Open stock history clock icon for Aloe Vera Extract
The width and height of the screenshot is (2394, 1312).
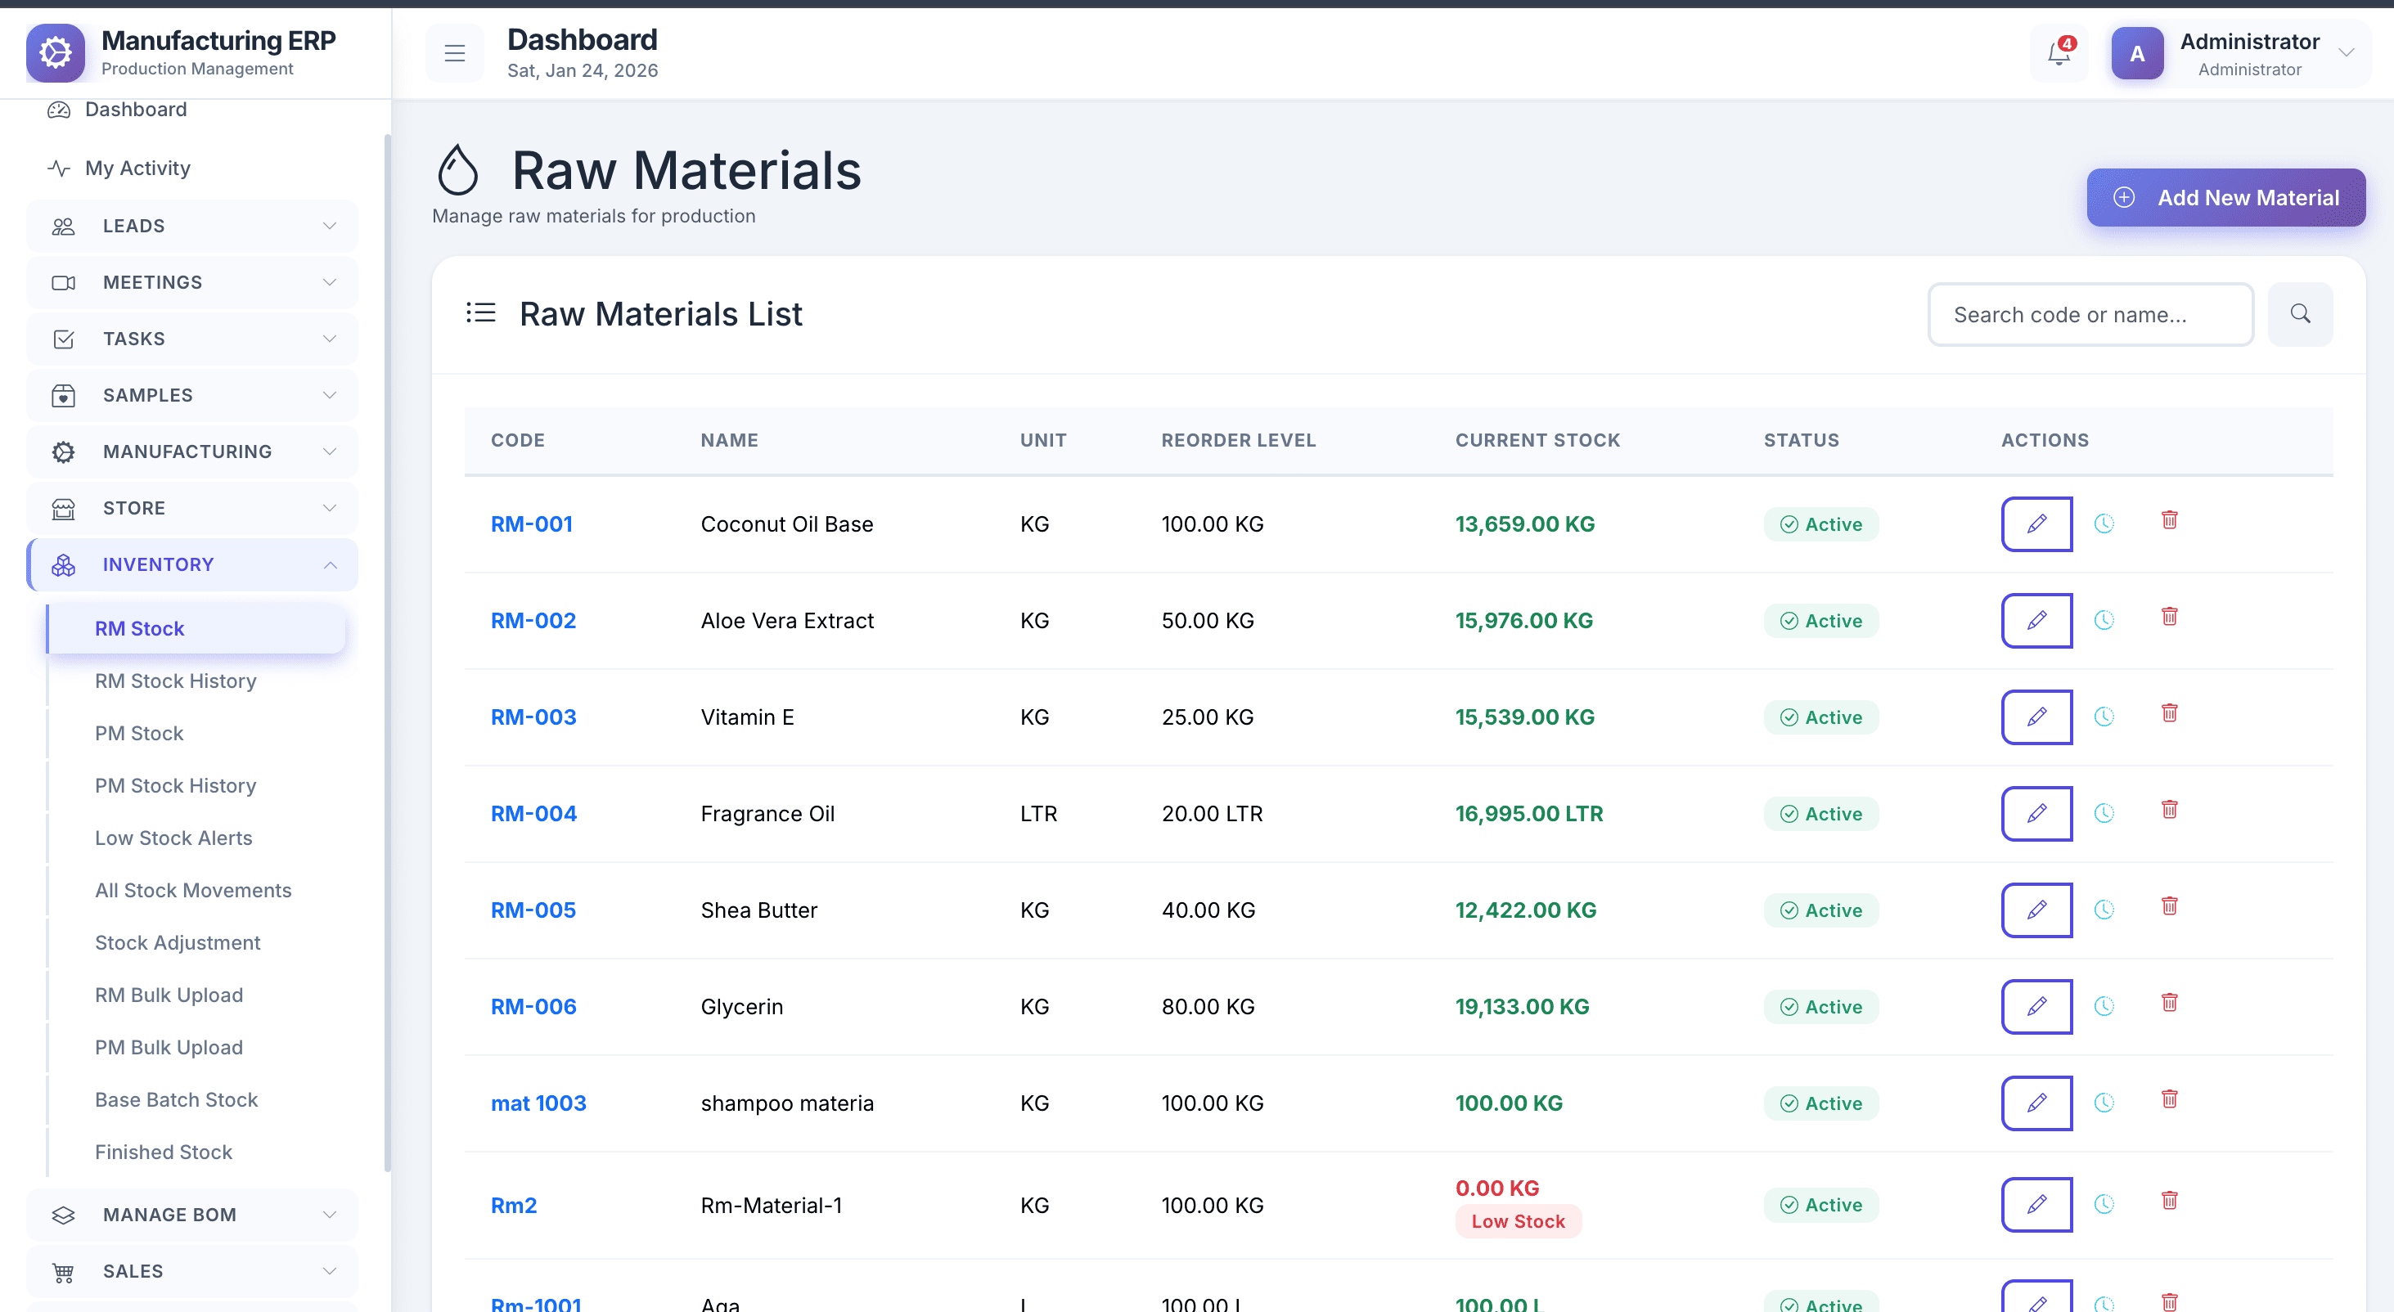[x=2104, y=621]
